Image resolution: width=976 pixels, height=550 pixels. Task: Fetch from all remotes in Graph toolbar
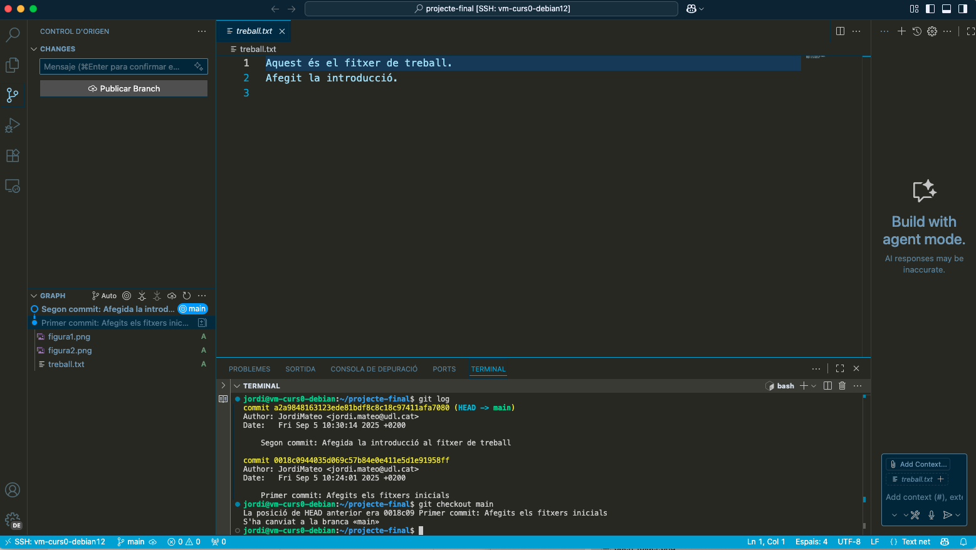point(142,296)
